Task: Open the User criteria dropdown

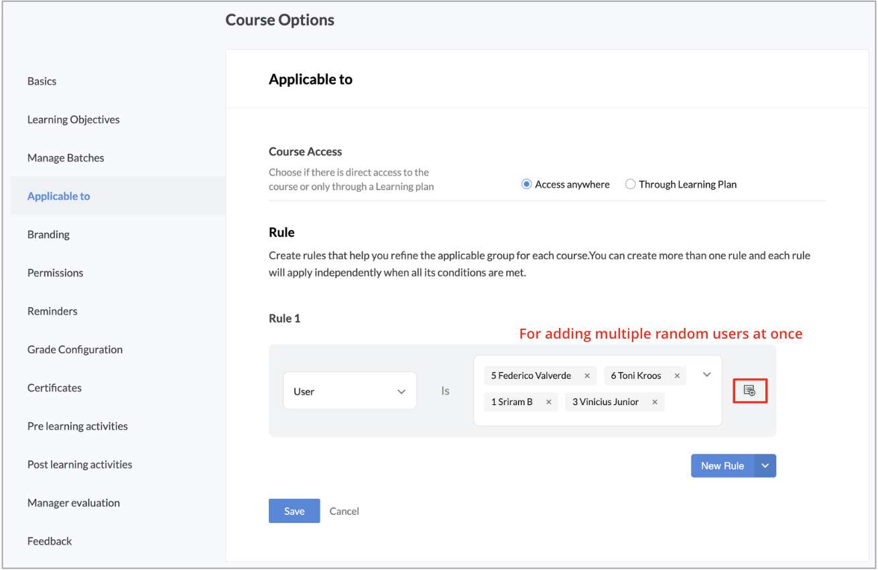Action: pyautogui.click(x=349, y=392)
